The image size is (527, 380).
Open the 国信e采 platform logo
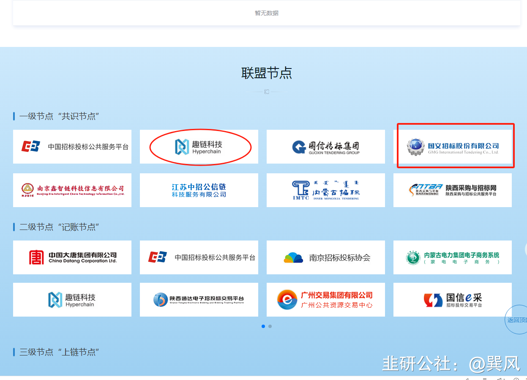click(x=452, y=299)
